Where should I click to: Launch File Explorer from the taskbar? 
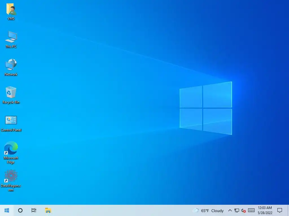point(48,210)
